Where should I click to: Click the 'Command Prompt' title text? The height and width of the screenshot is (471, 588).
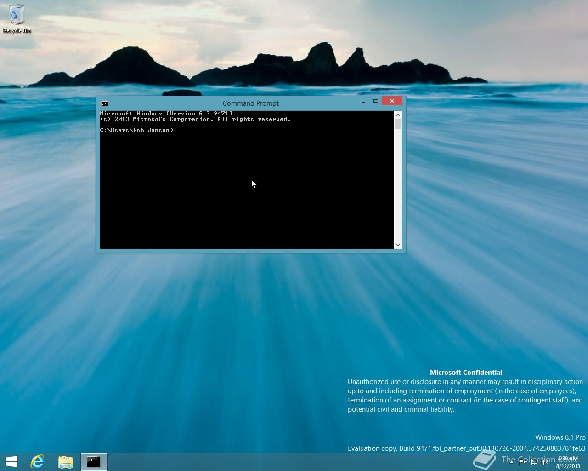pyautogui.click(x=251, y=103)
